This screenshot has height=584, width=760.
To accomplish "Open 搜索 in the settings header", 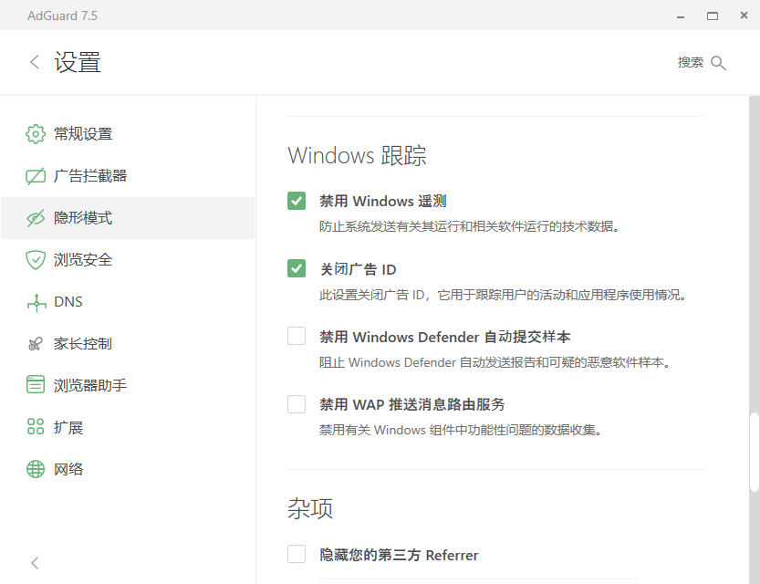I will click(x=702, y=62).
